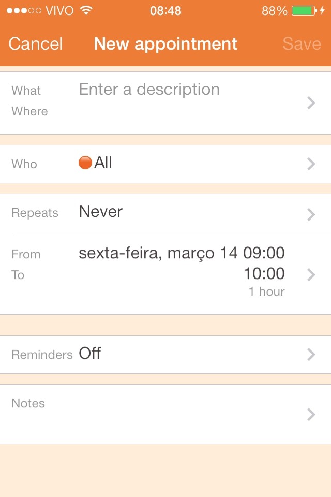This screenshot has height=497, width=331.
Task: Tap the 10:00 end time
Action: click(x=264, y=273)
